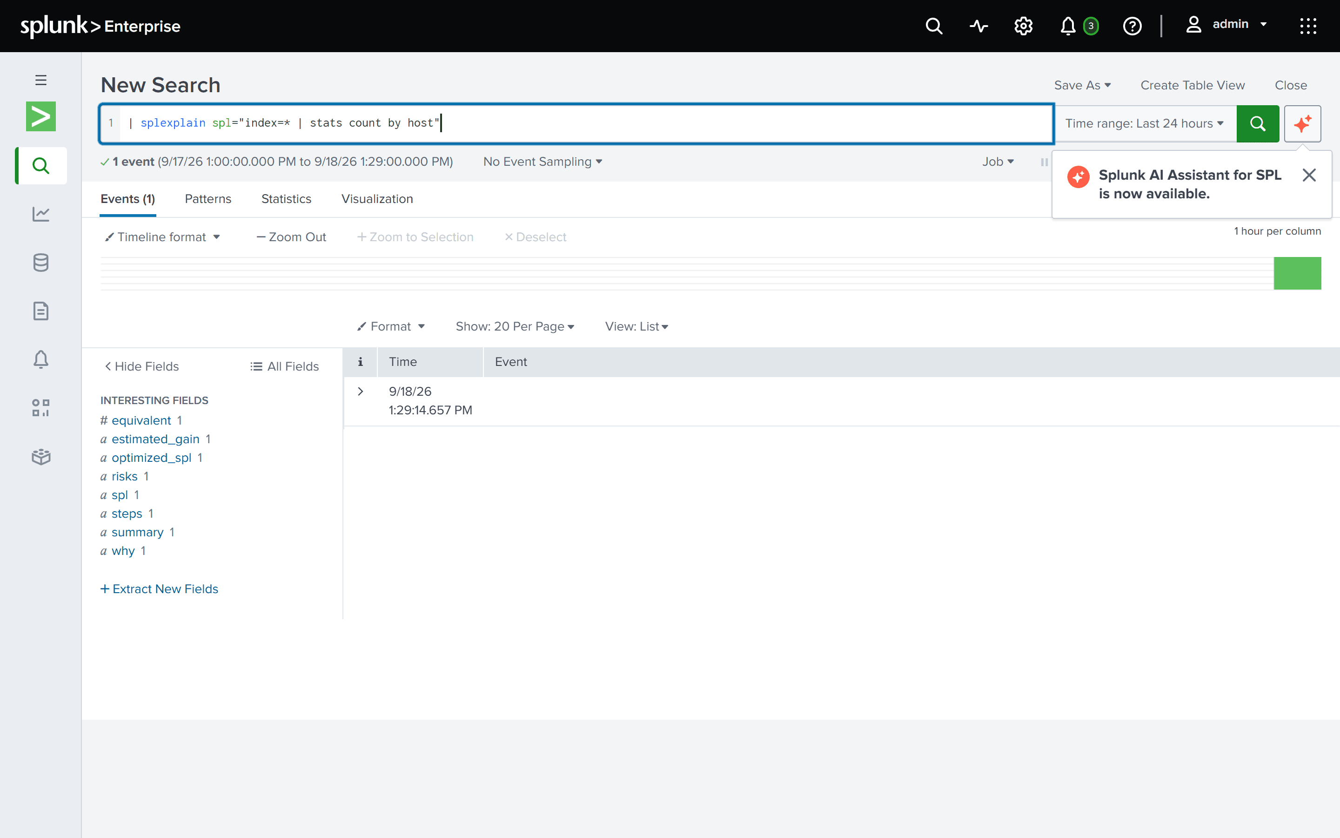Open the admin user menu

[1226, 24]
